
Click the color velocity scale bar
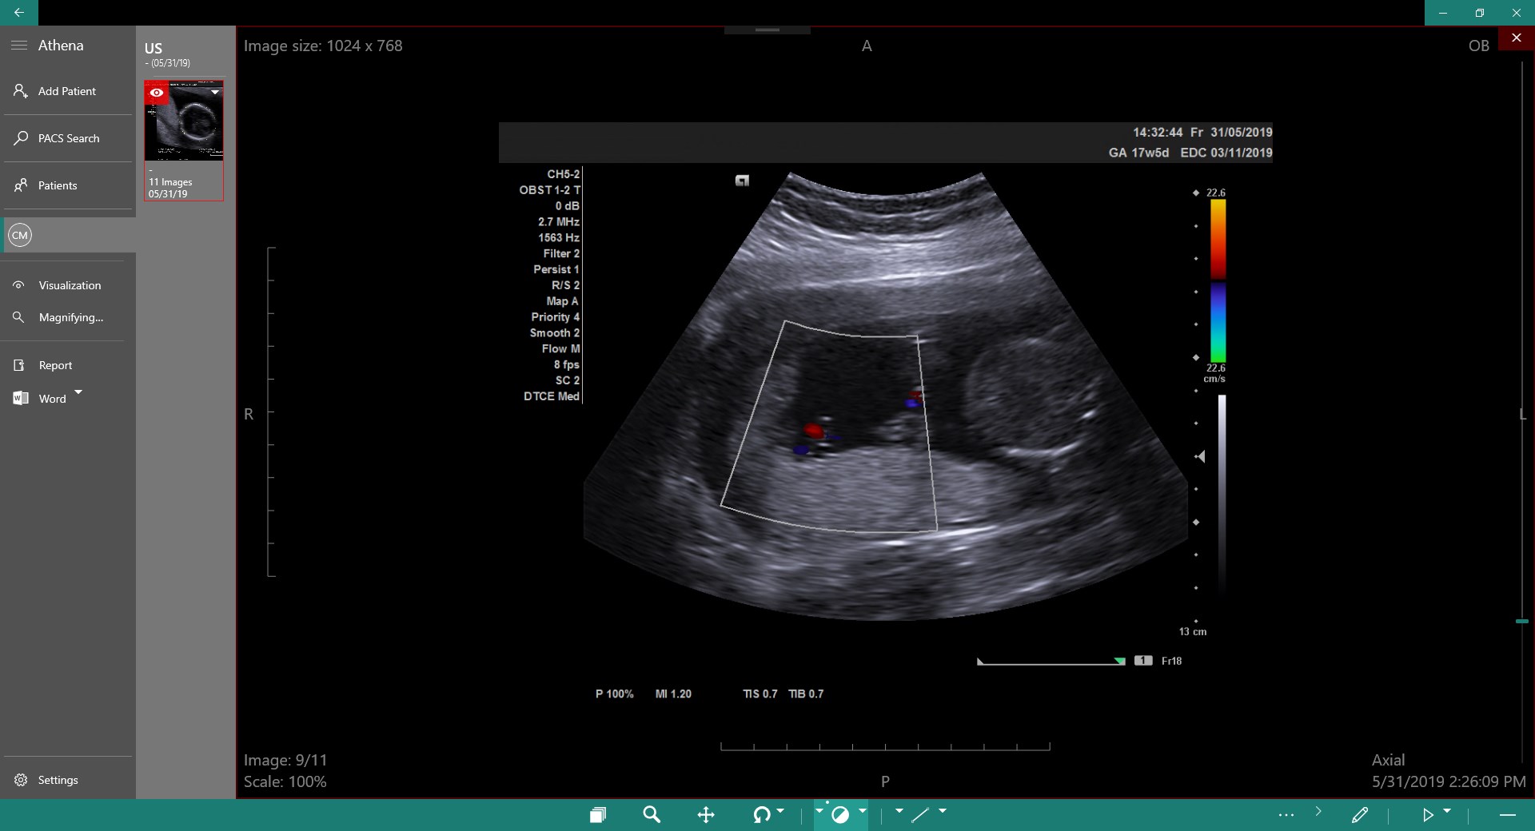coord(1218,280)
